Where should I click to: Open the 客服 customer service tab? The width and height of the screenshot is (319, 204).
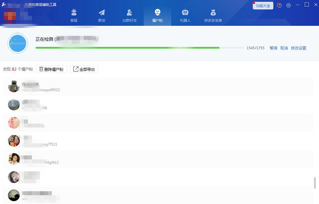[74, 16]
